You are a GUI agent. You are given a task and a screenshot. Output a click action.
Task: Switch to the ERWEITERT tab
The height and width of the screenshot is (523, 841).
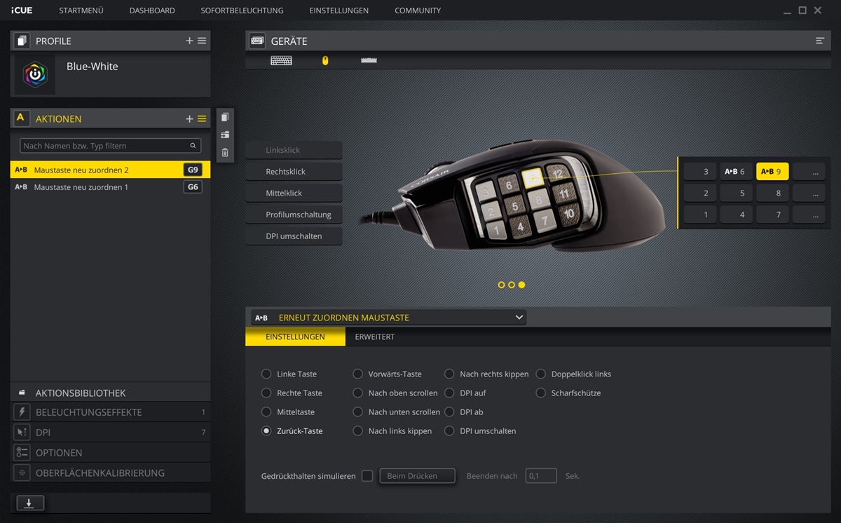[375, 337]
